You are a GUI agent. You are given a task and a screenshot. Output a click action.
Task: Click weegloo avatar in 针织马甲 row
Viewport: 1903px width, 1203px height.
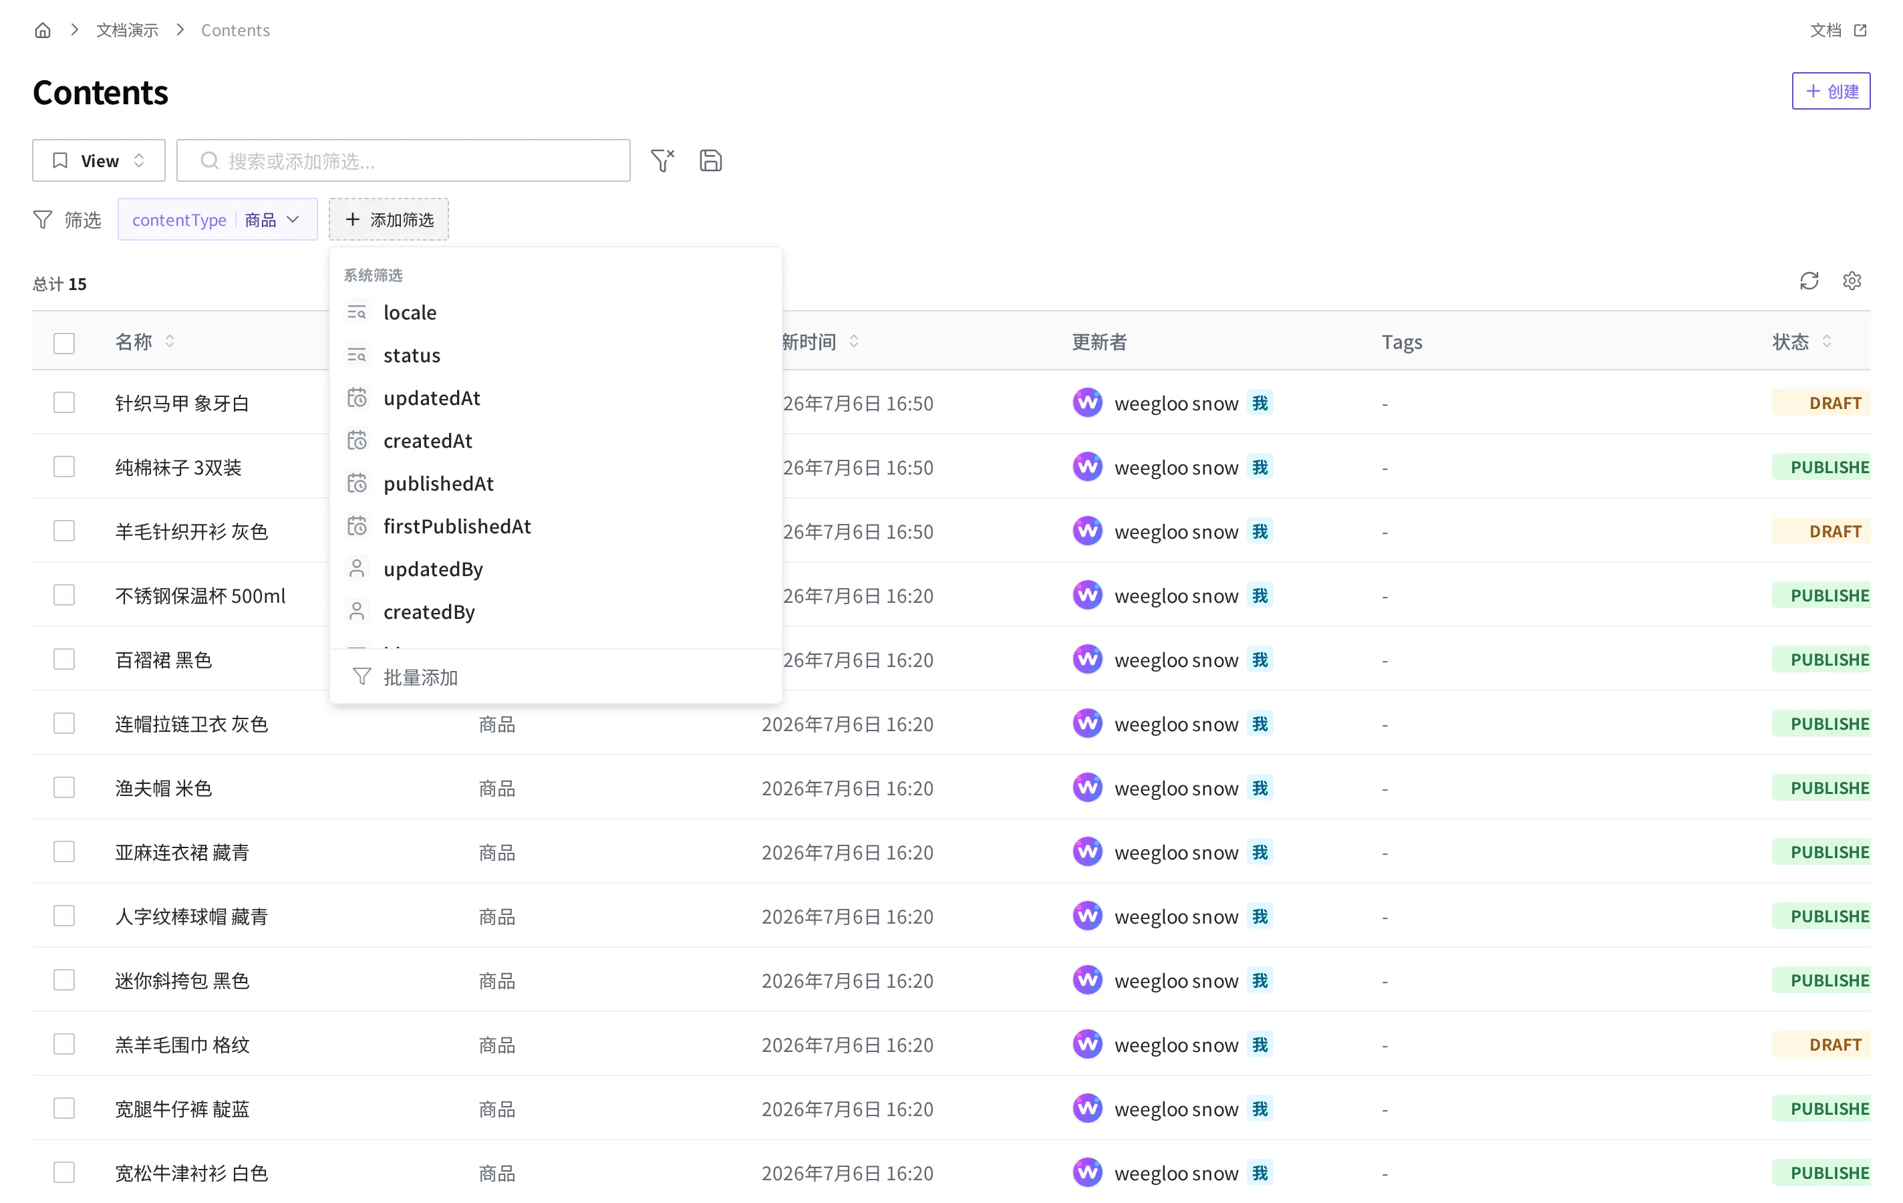pyautogui.click(x=1087, y=403)
